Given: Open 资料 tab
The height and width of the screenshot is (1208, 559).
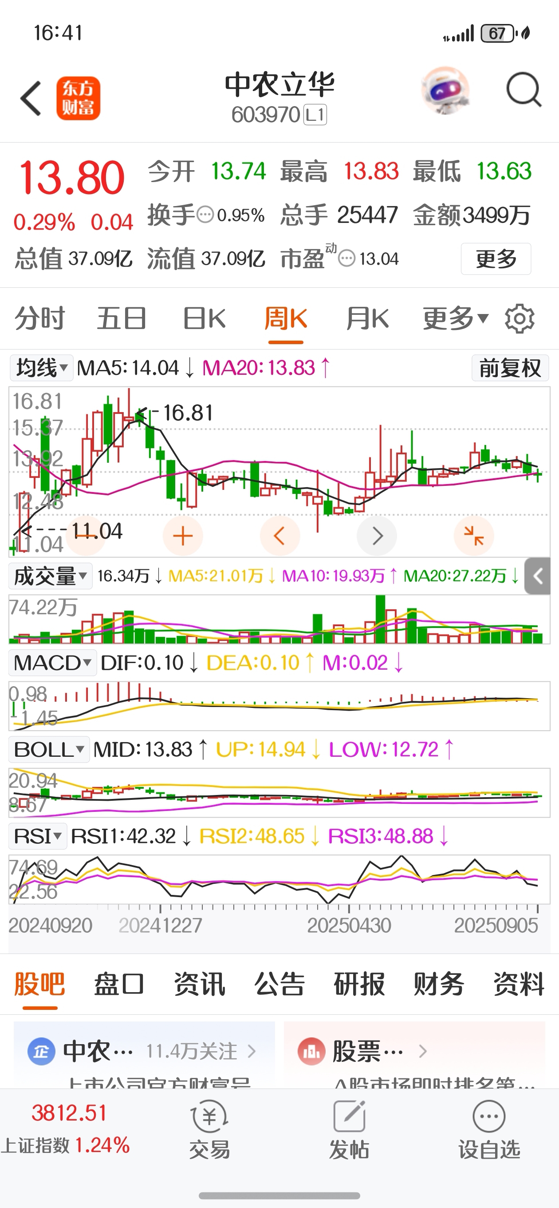Looking at the screenshot, I should point(519,983).
